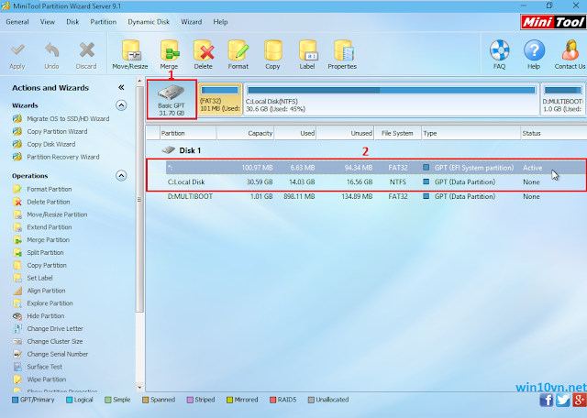
Task: Click the Apply checkmark icon
Action: pyautogui.click(x=17, y=50)
